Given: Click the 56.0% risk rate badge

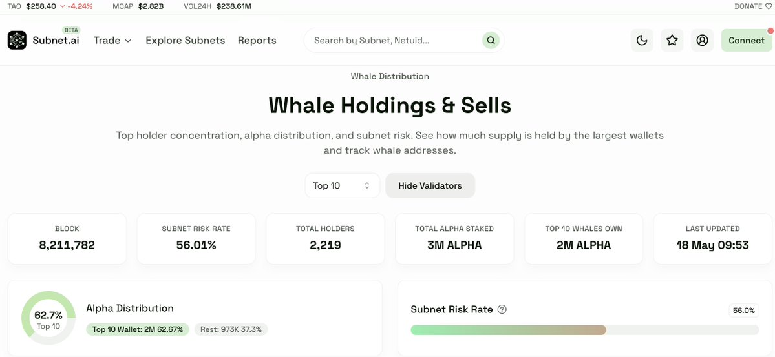Looking at the screenshot, I should (x=744, y=311).
